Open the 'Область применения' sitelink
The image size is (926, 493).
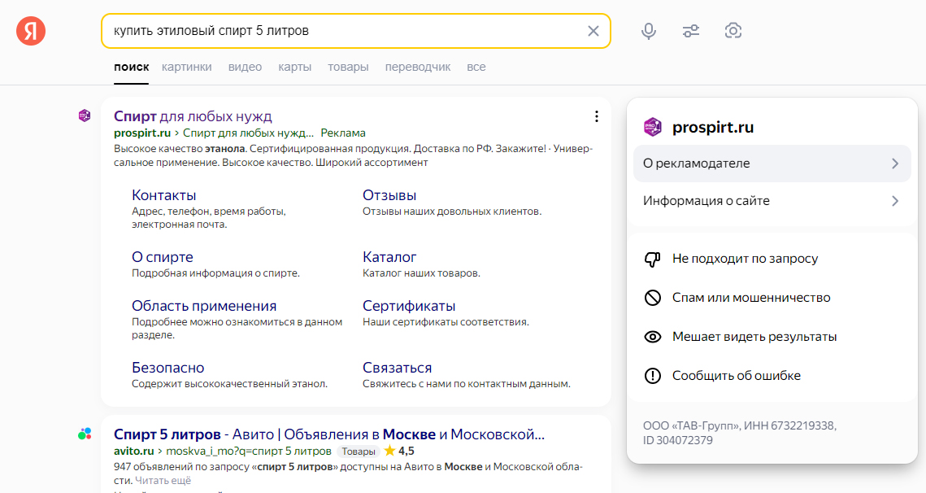point(204,306)
